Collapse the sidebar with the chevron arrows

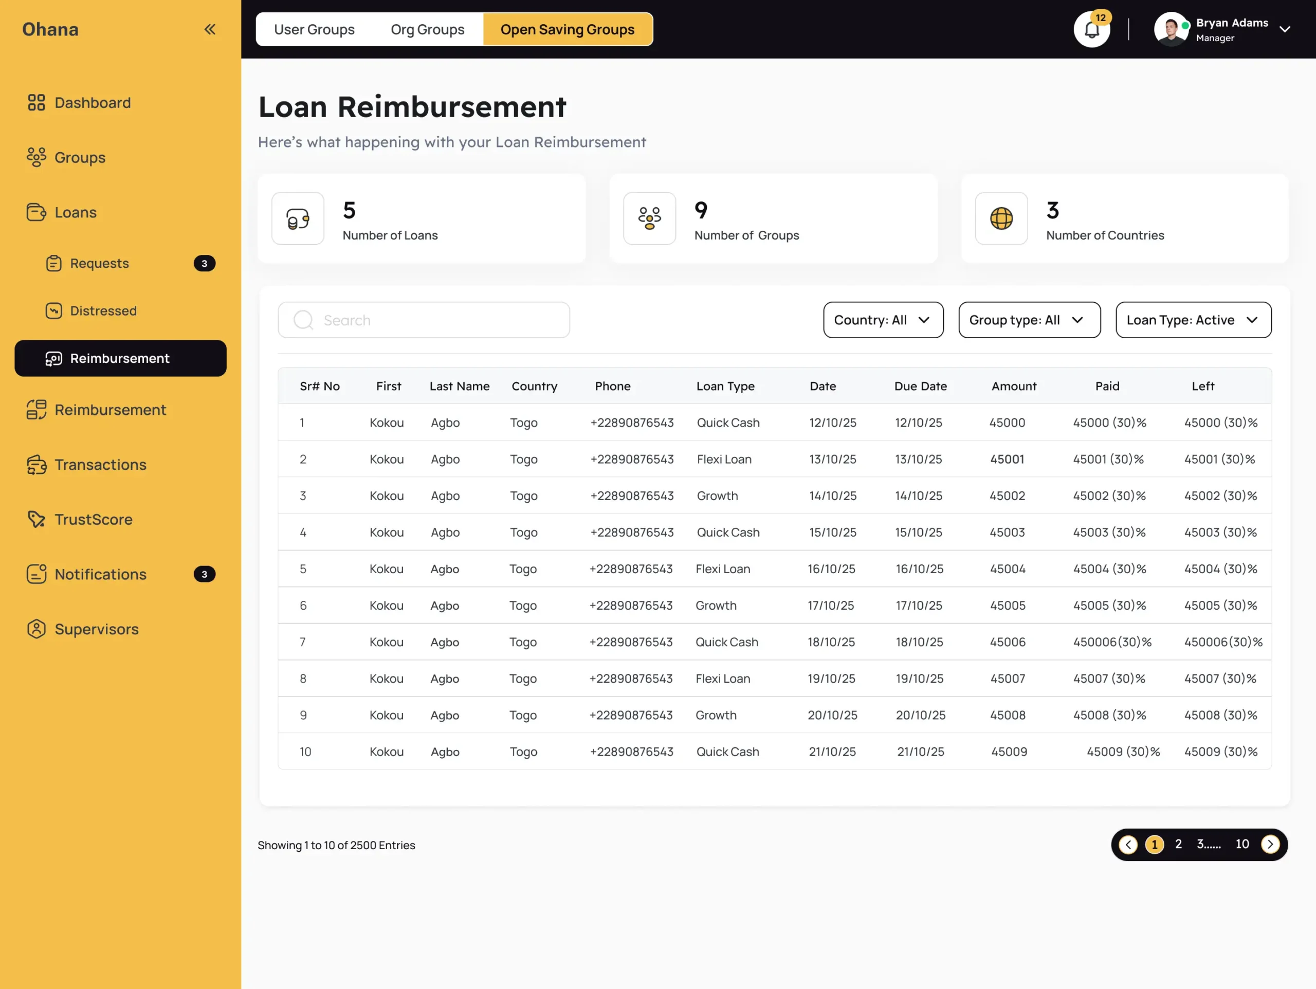[209, 29]
